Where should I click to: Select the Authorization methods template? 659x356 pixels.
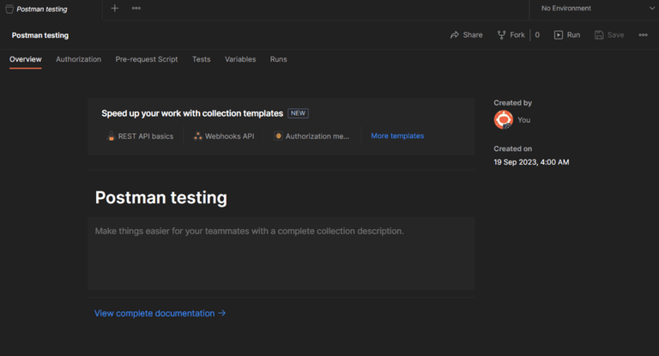(311, 136)
